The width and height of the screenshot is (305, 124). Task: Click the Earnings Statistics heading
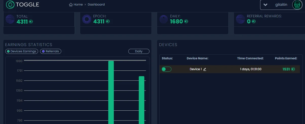[x=29, y=45]
